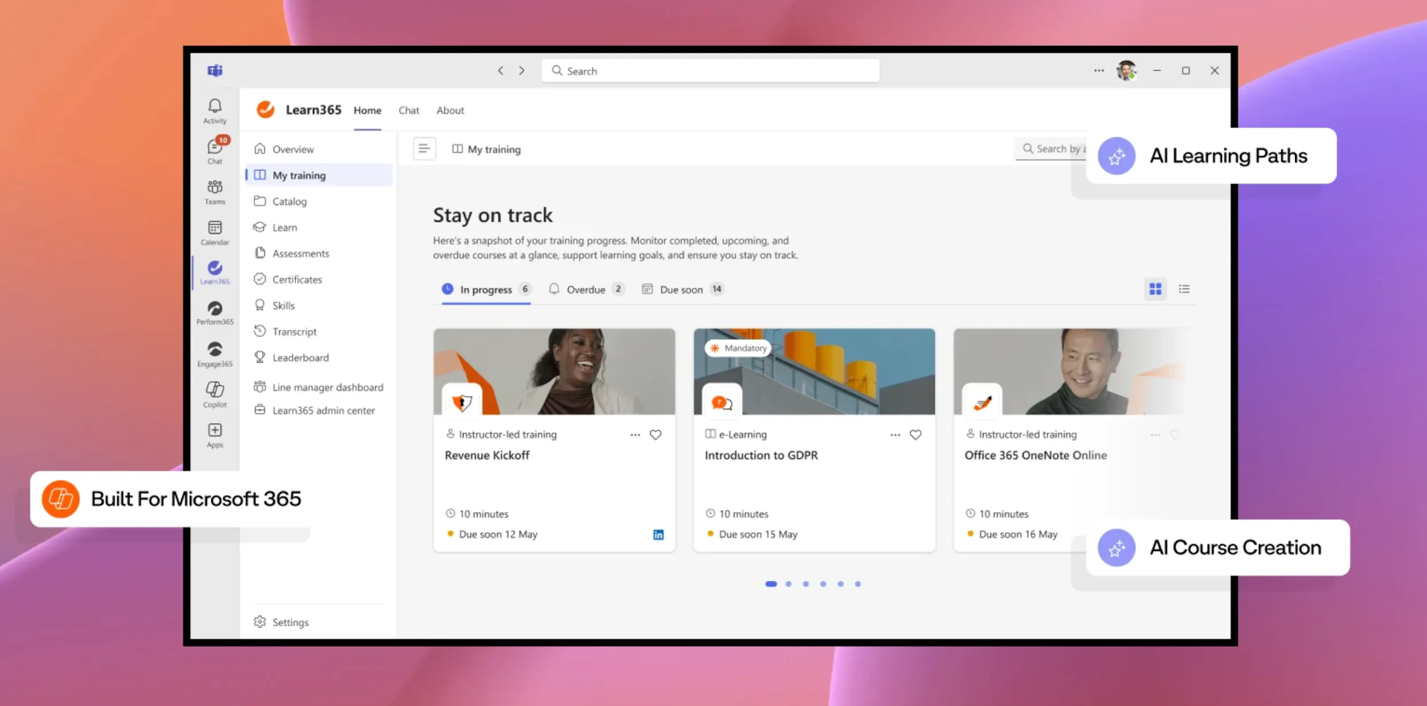Open Teams in the left rail
Viewport: 1427px width, 706px height.
pos(215,192)
